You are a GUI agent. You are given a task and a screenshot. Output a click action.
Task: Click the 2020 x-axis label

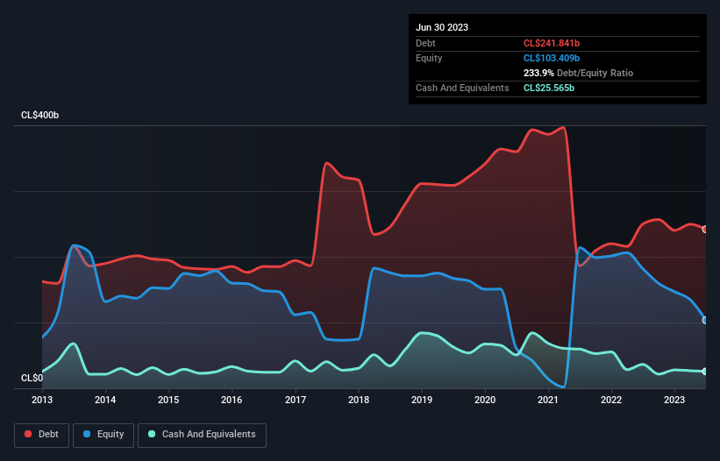click(x=485, y=400)
